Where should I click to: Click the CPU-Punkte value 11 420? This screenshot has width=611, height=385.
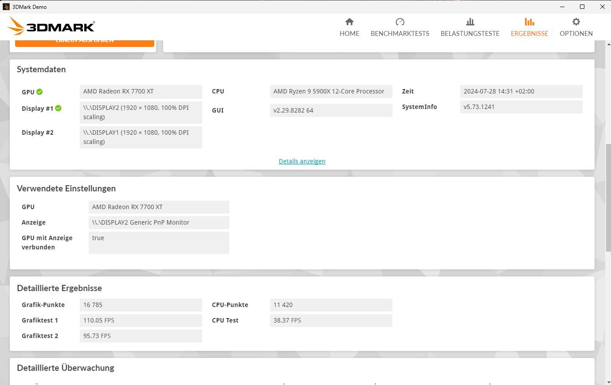331,305
